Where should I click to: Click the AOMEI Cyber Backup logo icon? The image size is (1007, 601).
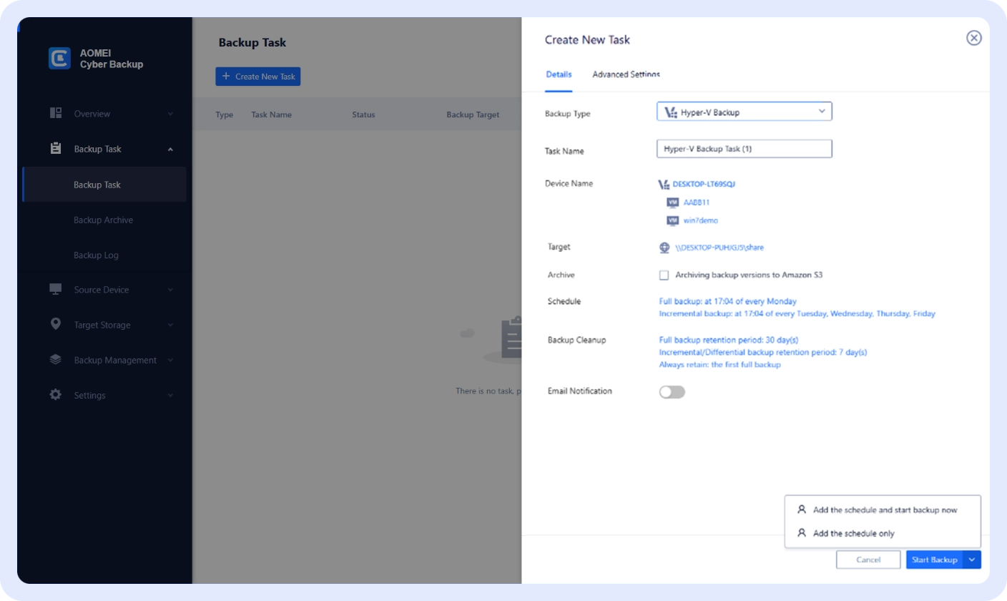click(59, 58)
